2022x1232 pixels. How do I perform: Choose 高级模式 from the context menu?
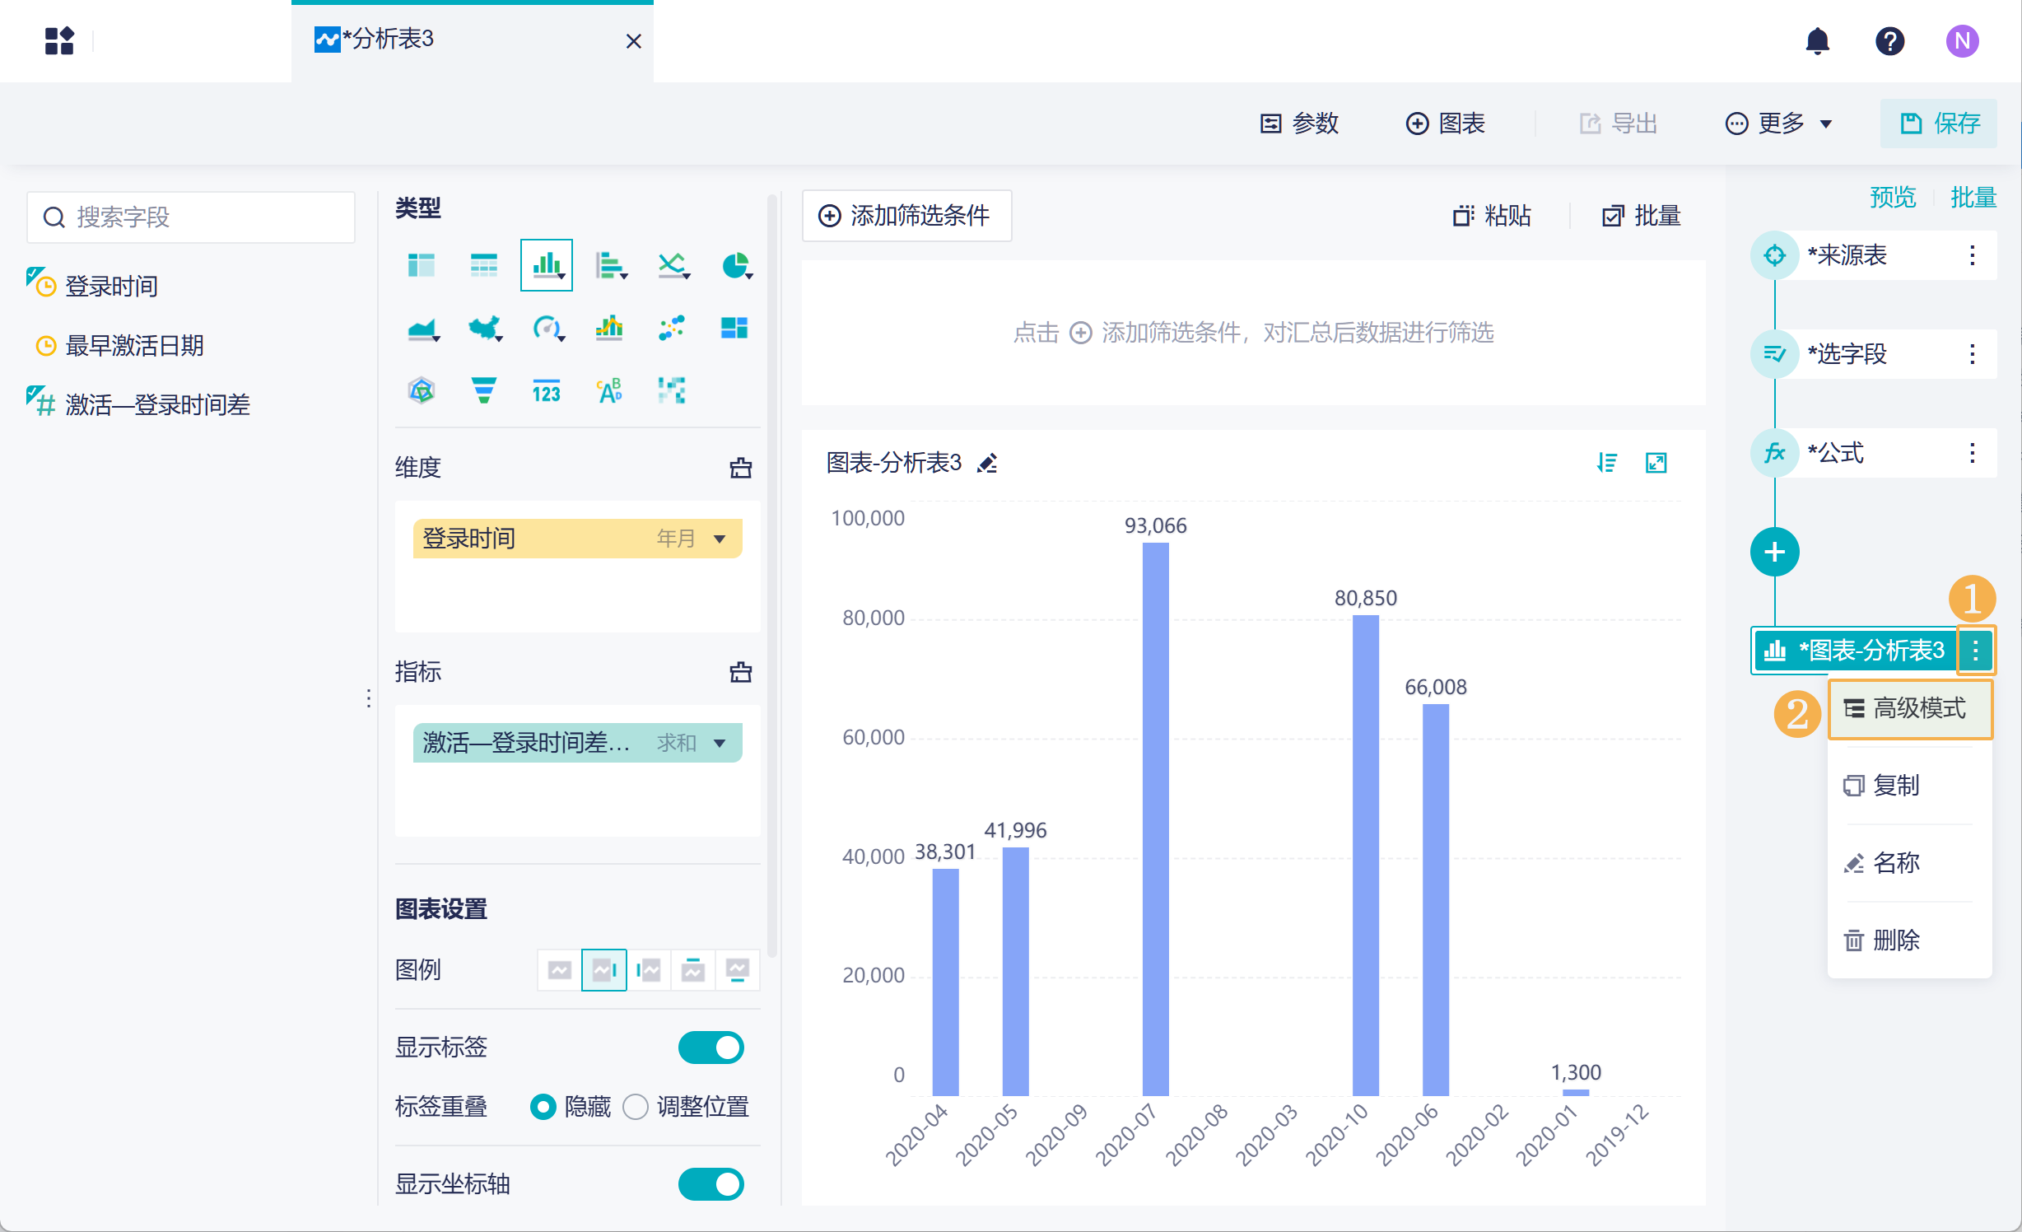(x=1909, y=708)
